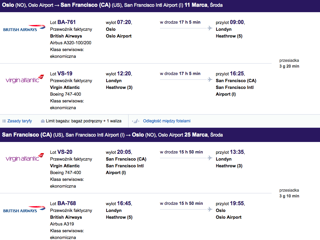The width and height of the screenshot is (320, 240).
Task: Click the Virgin Atlantic logo for VS-19
Action: (x=25, y=79)
